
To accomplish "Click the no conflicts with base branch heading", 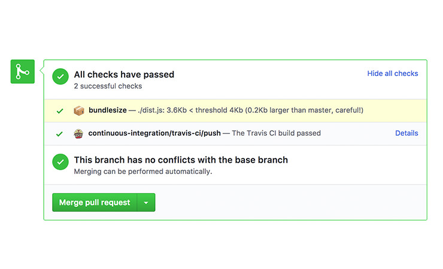I will [181, 160].
